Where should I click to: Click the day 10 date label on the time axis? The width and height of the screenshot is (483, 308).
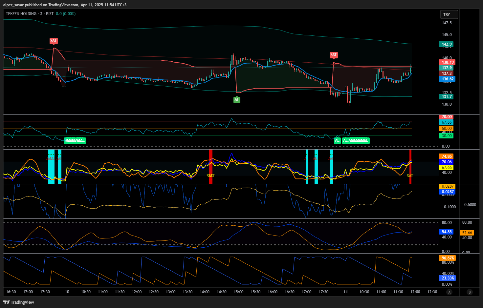[67, 292]
